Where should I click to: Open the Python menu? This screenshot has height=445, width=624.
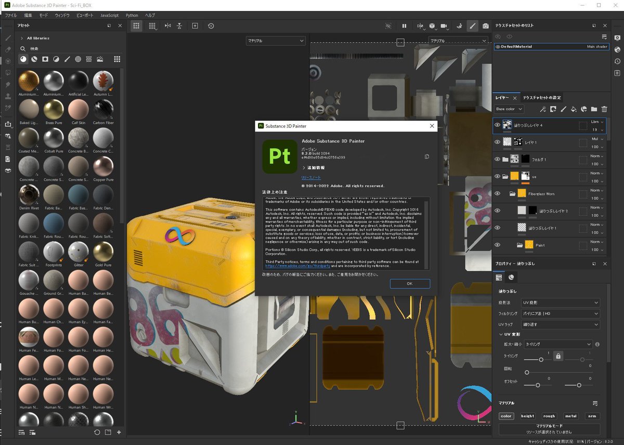132,15
